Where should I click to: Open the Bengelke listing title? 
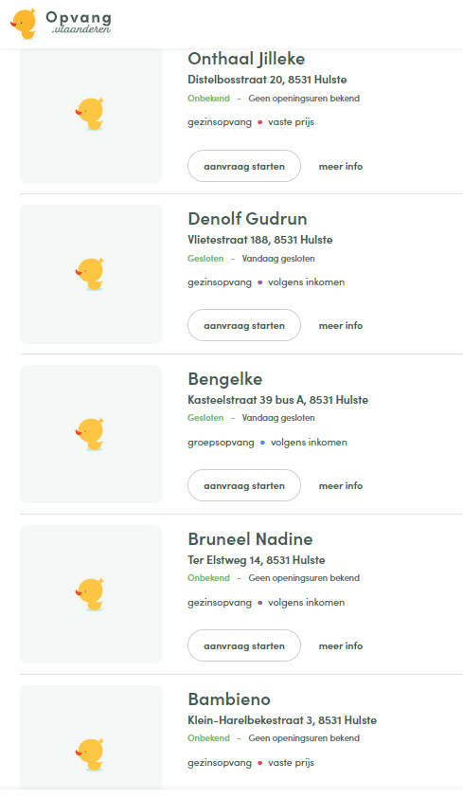[x=225, y=379]
